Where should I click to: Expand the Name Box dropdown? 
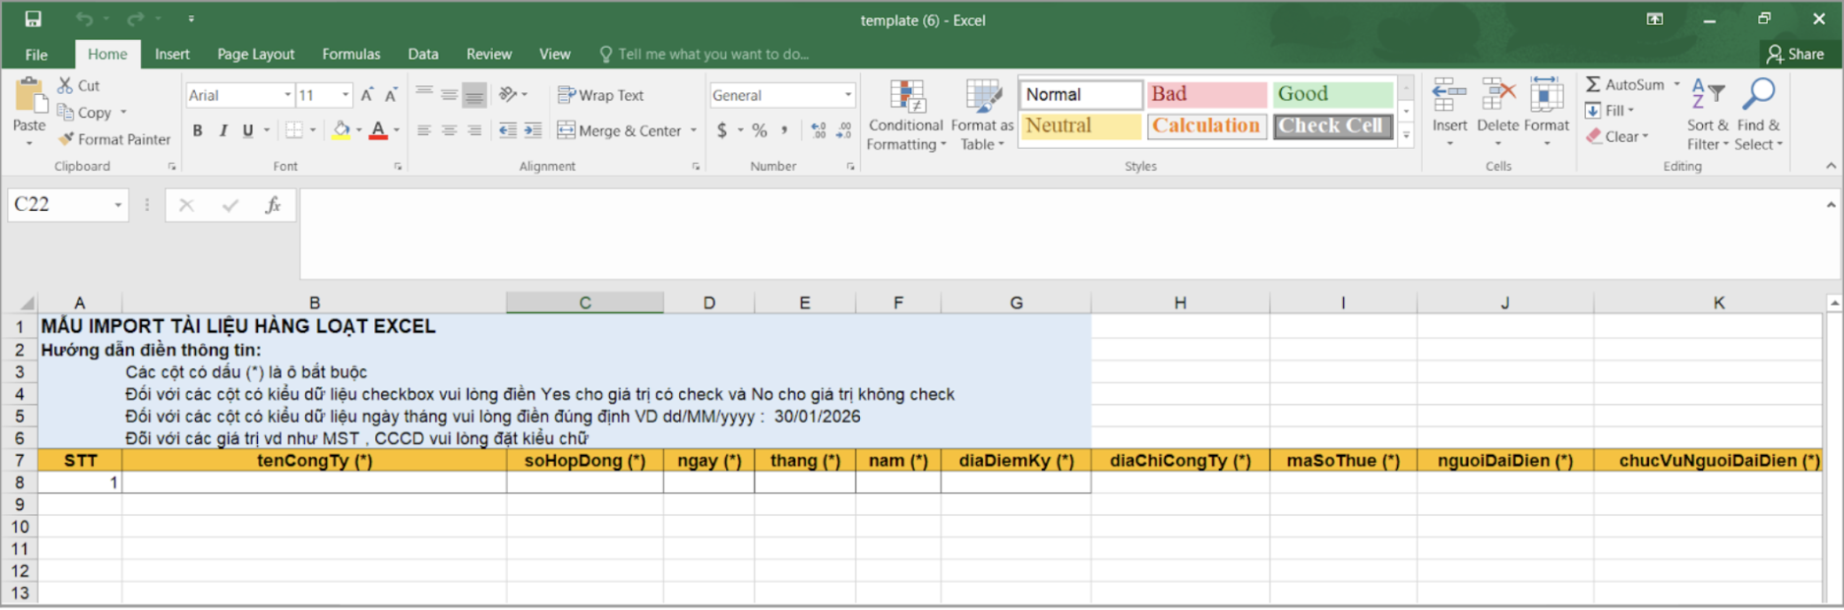pyautogui.click(x=118, y=205)
